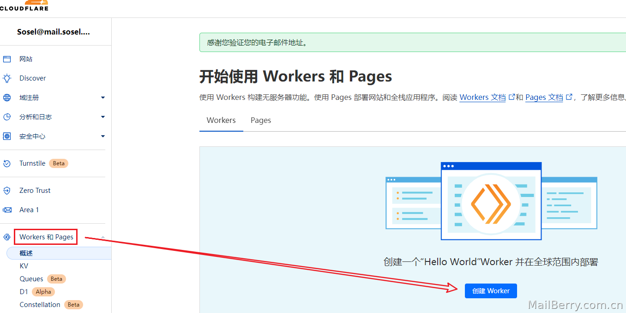626x313 pixels.
Task: Switch to the Pages tab
Action: 261,120
